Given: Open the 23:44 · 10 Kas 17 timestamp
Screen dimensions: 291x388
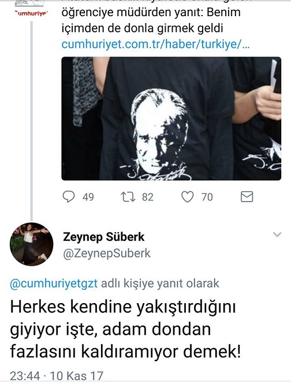Looking at the screenshot, I should (x=57, y=376).
